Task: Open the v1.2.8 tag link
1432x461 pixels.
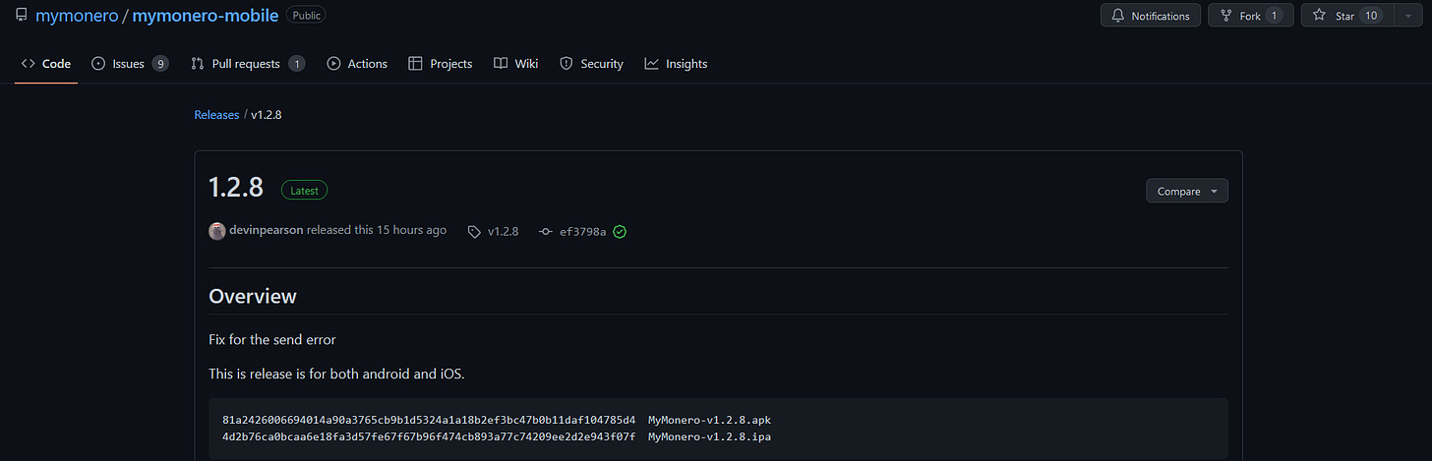Action: tap(504, 232)
